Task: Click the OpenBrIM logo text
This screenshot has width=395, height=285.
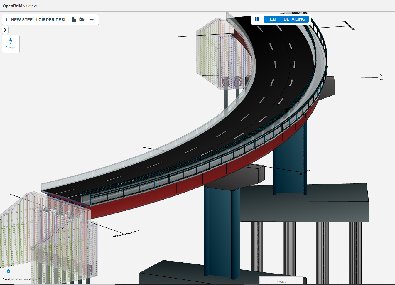Action: [x=13, y=6]
